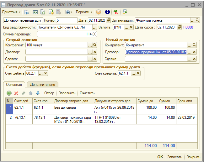Viewport: 204px width, 162px height.
Task: Click the green Add row icon
Action: click(9, 93)
